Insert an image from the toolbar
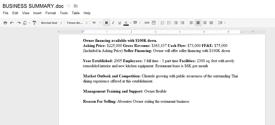Image resolution: width=275 pixels, height=125 pixels. click(154, 23)
